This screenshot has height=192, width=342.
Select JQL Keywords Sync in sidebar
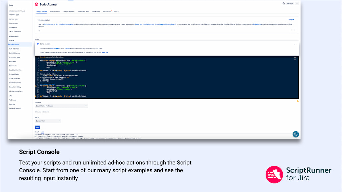pos(16,91)
